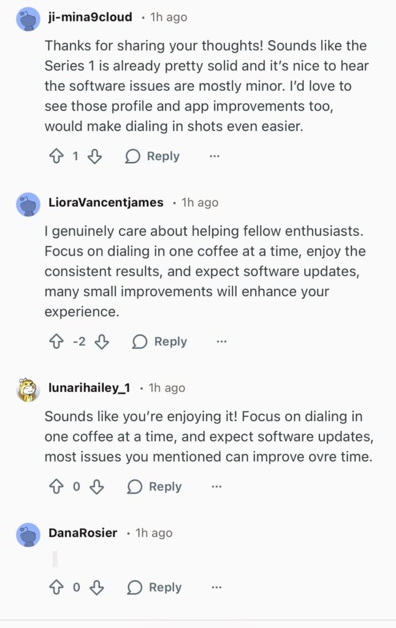Upvote DanaRosier's comment
396x628 pixels.
point(58,587)
